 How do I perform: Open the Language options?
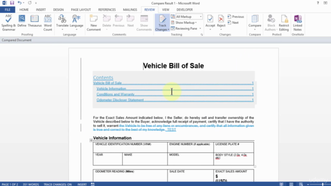[x=77, y=22]
